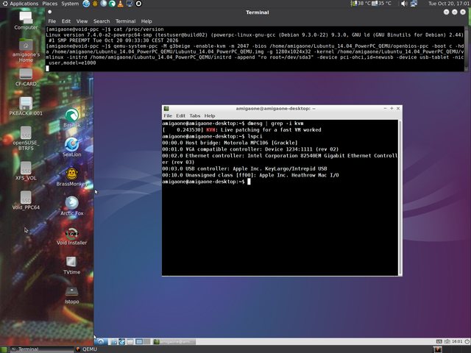
Task: Select the lstopo desktop icon
Action: point(72,295)
